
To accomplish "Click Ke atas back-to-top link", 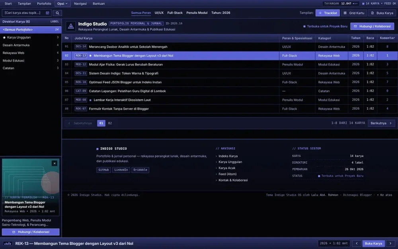I will point(384,195).
